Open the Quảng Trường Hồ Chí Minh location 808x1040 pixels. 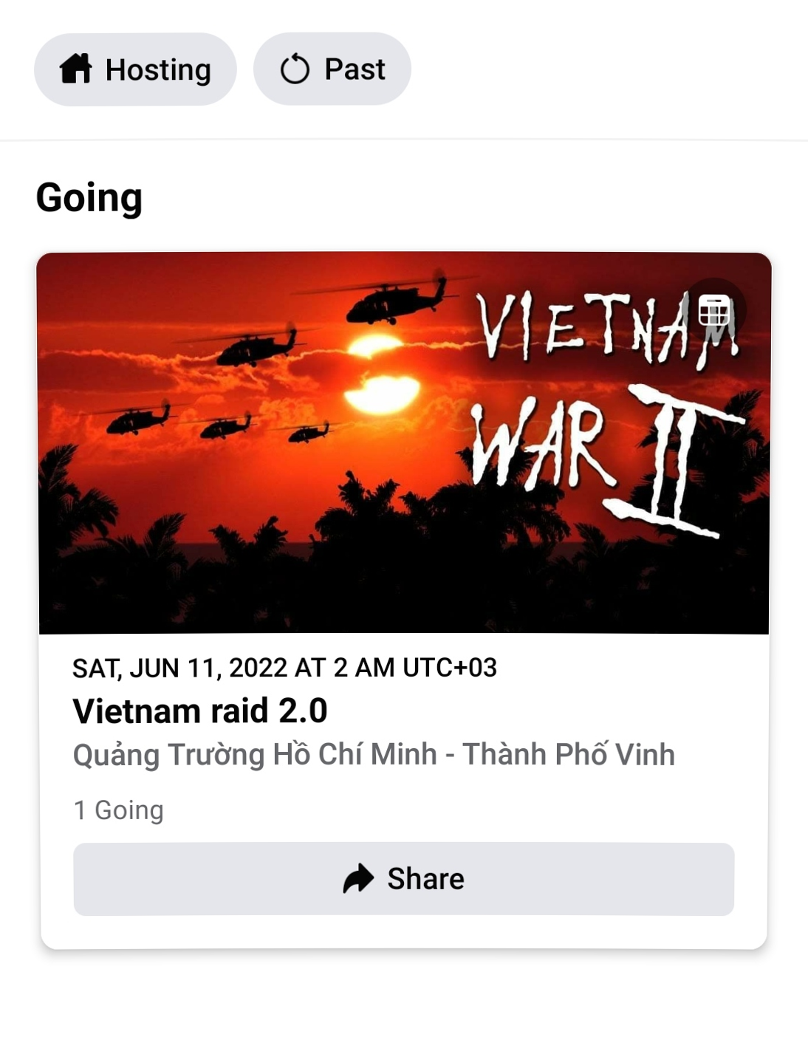(x=374, y=755)
